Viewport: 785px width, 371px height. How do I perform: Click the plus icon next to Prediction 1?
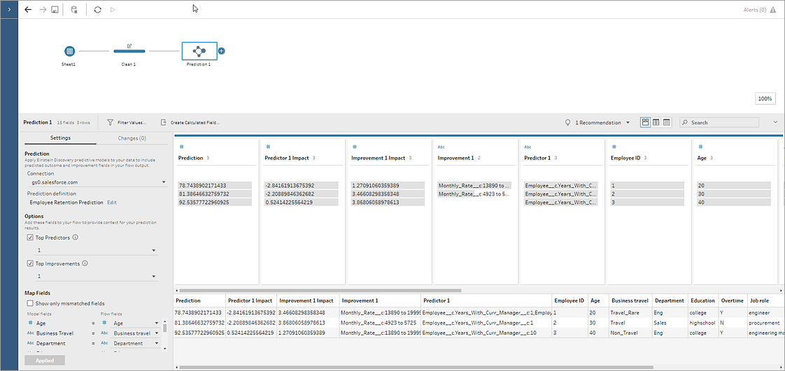pyautogui.click(x=221, y=51)
